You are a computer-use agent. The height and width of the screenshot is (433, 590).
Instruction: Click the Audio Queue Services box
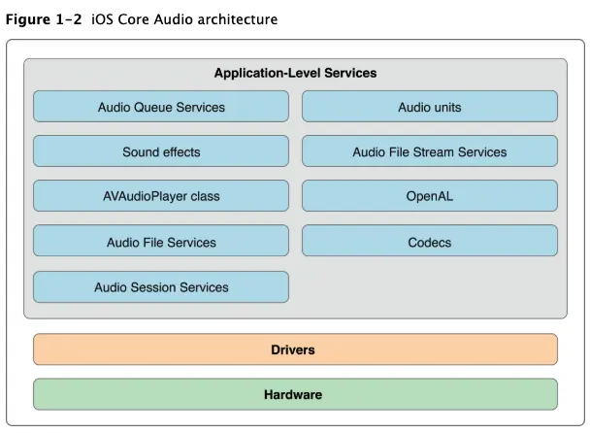[161, 106]
